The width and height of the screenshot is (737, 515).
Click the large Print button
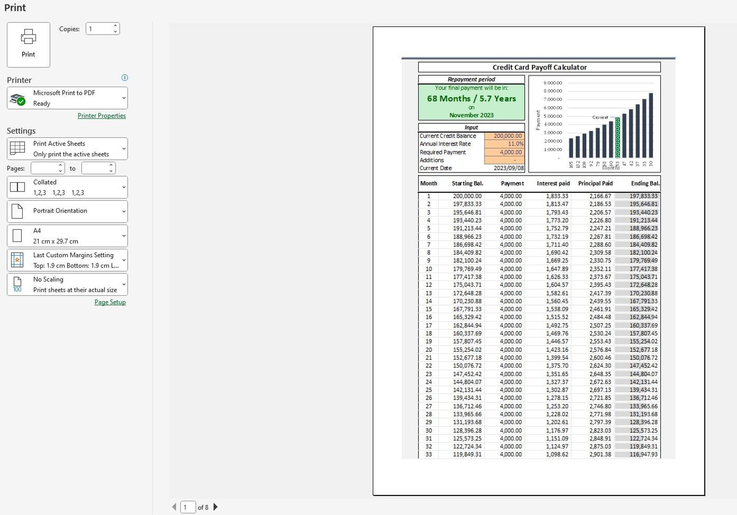point(28,45)
